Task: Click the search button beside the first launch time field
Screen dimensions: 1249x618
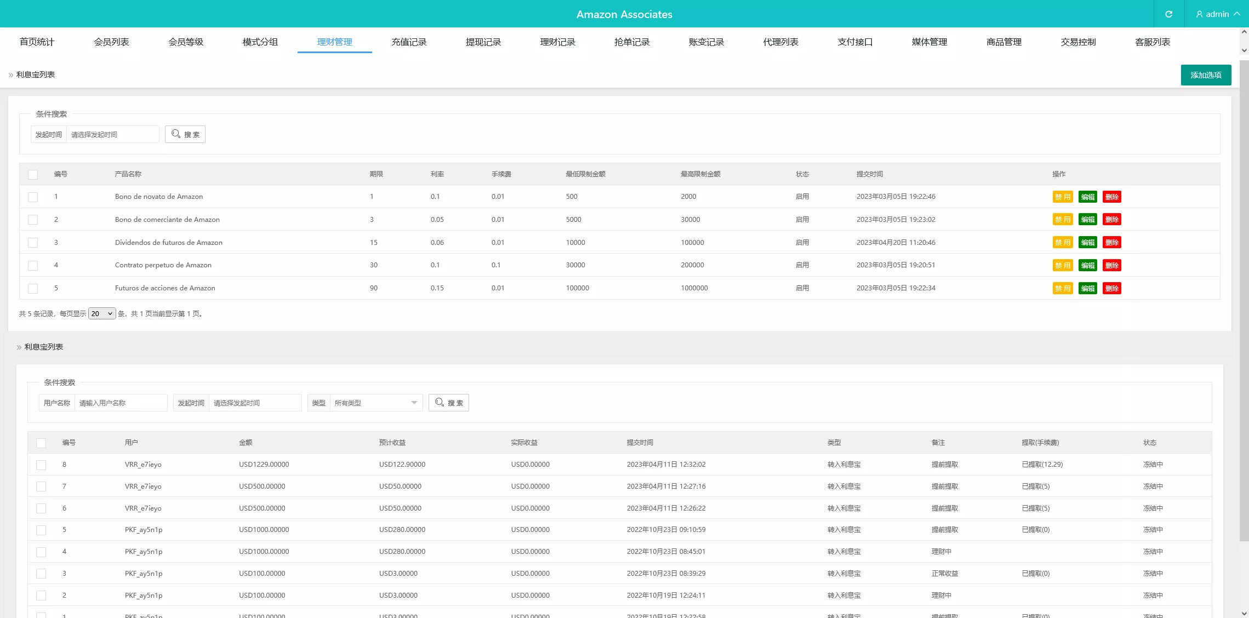Action: coord(185,134)
